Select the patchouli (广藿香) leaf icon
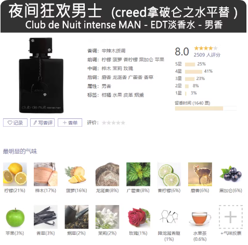248x245 pixels. click(138, 174)
